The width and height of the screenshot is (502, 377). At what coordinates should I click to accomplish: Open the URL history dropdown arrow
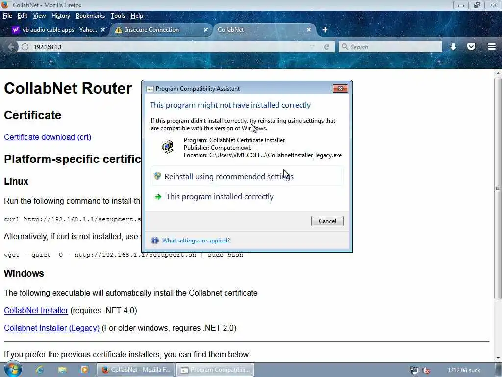click(312, 47)
